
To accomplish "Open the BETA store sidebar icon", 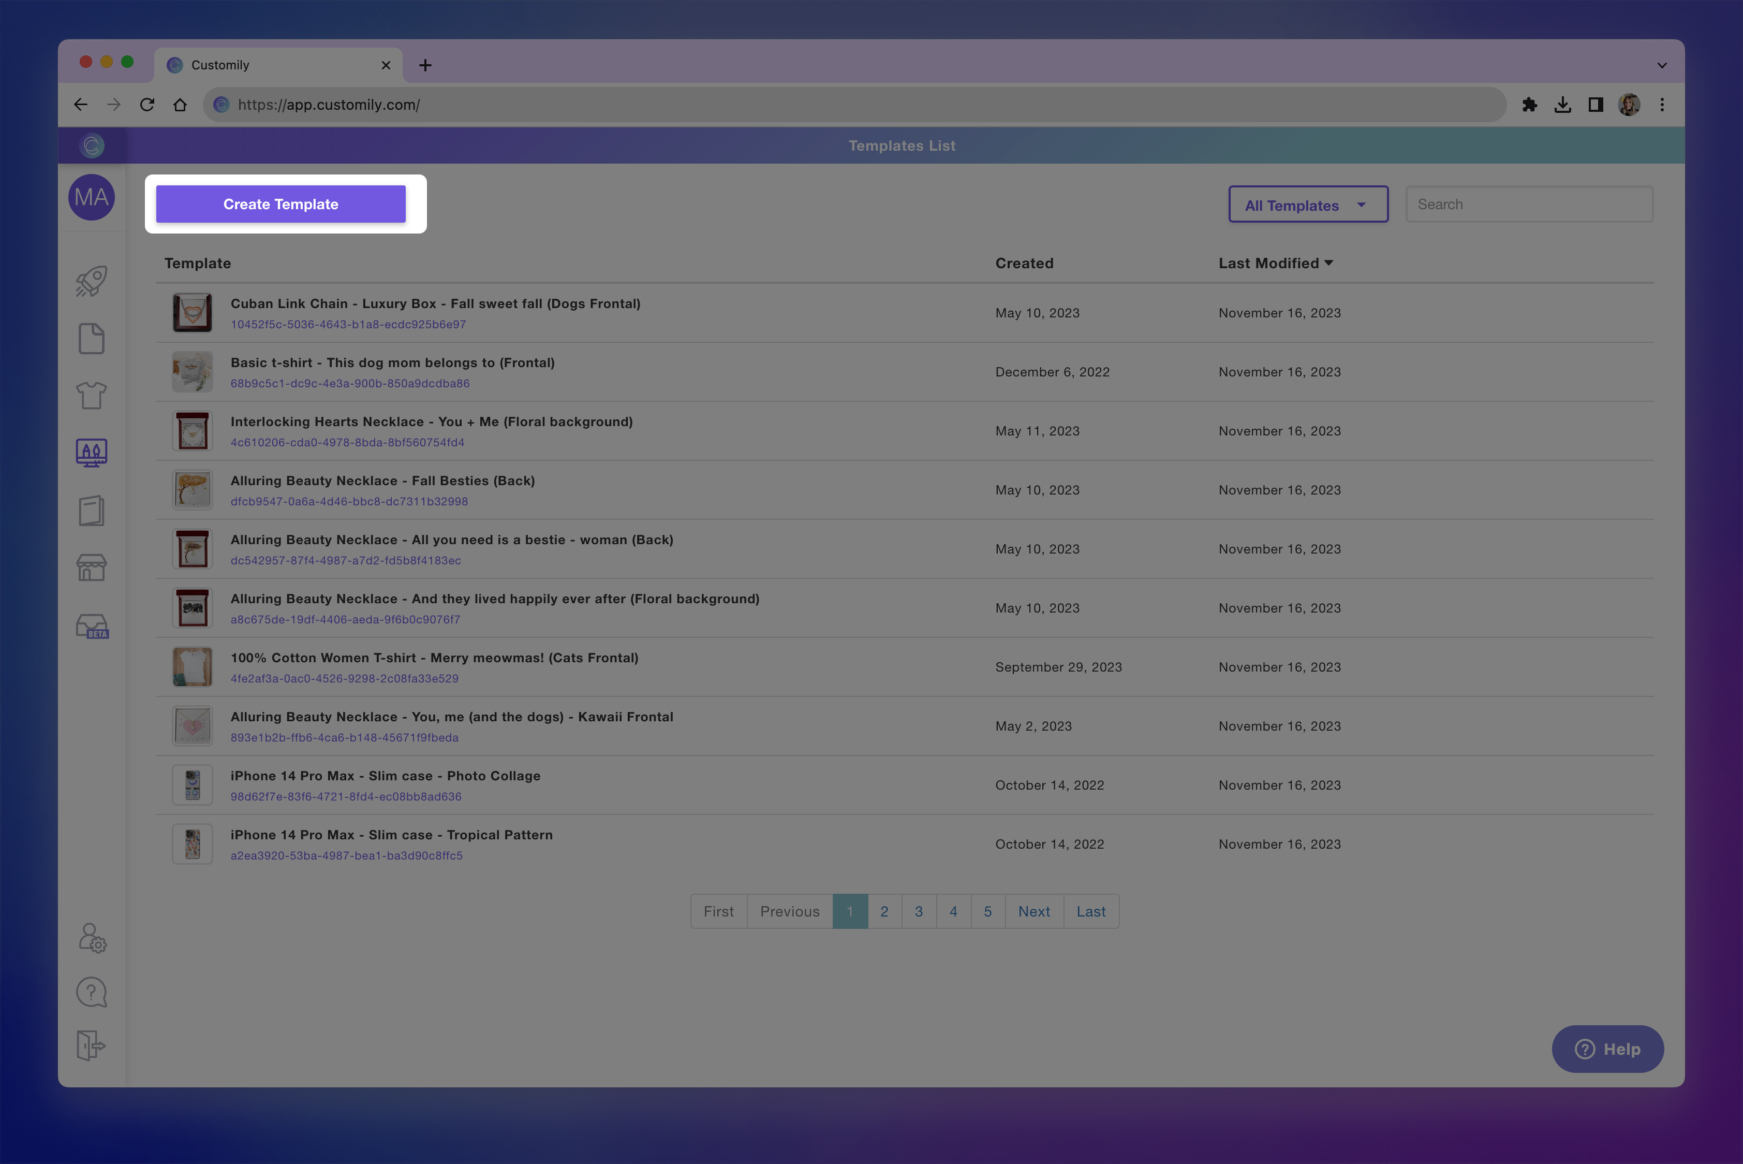I will (92, 626).
